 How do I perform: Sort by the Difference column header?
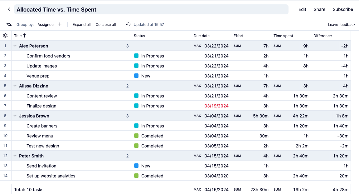point(323,36)
